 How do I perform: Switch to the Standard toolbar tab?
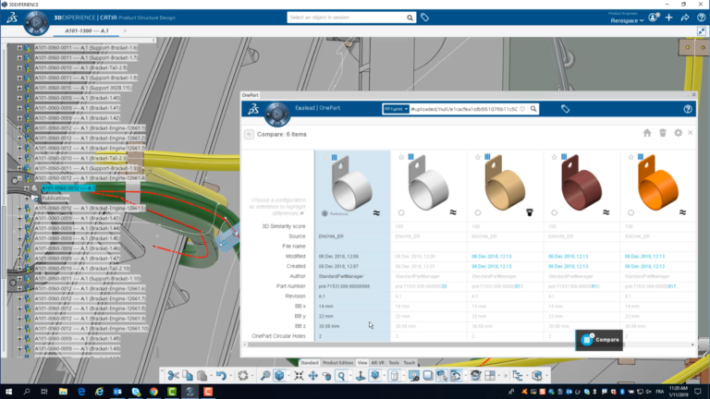tap(310, 363)
